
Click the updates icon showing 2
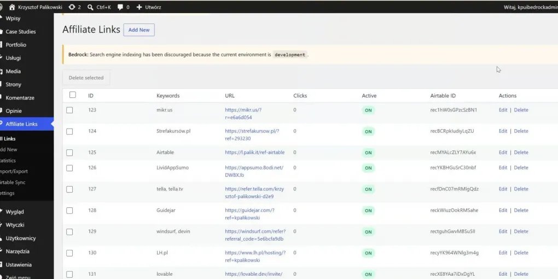coord(72,7)
